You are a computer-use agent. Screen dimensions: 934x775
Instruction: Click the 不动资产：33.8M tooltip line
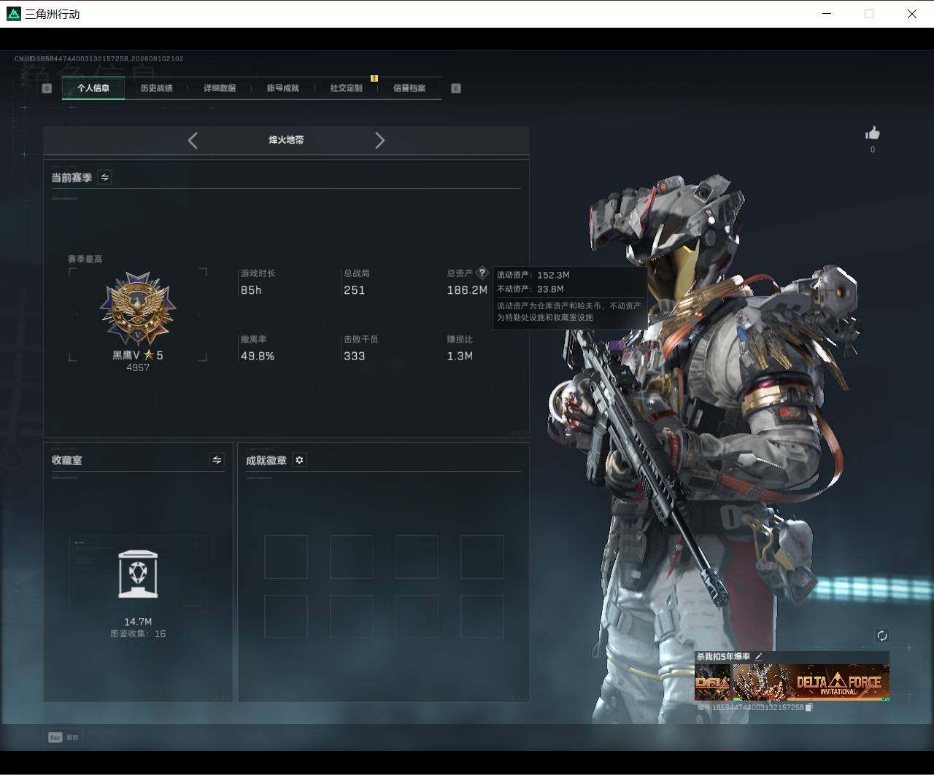[530, 289]
